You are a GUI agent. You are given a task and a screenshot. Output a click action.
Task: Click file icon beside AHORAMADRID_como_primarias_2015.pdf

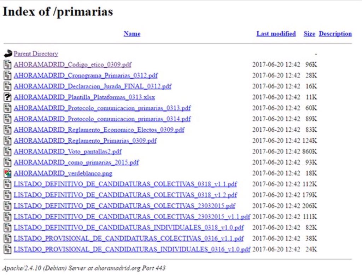[x=7, y=162]
